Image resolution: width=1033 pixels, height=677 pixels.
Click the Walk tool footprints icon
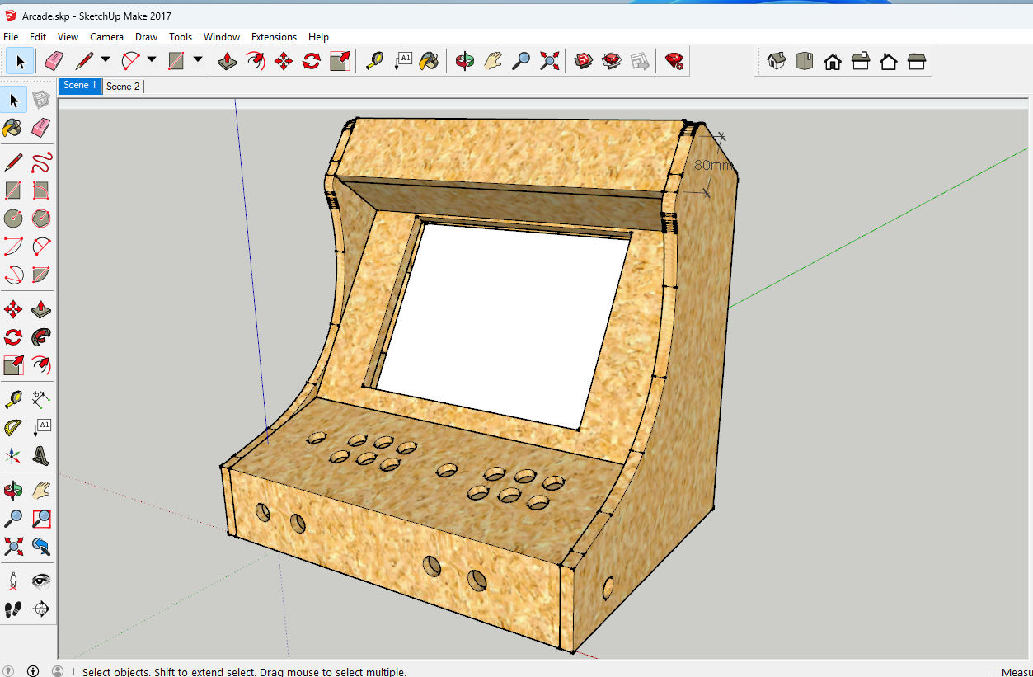(x=13, y=609)
